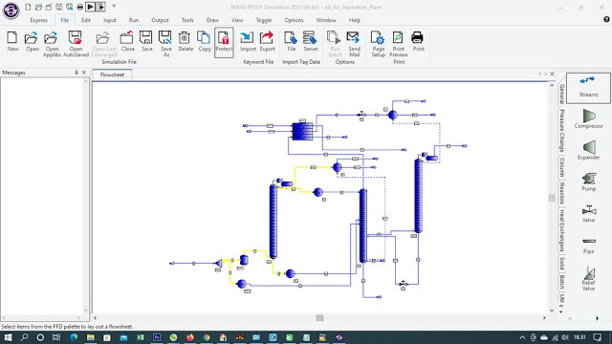Select Streams in PFD palette
Viewport: 612px width, 344px height.
pyautogui.click(x=588, y=88)
